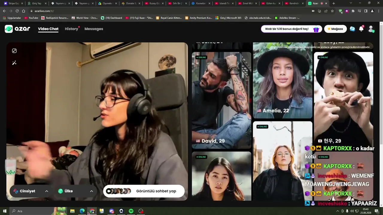Open the Windows Start menu
Screen dimensions: 383x215
point(4,211)
